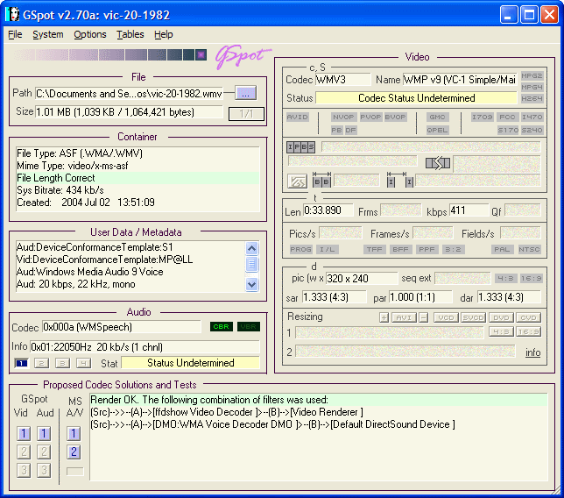Click the B-B frame distance icon
Viewport: 564px width, 498px height.
coord(321,181)
